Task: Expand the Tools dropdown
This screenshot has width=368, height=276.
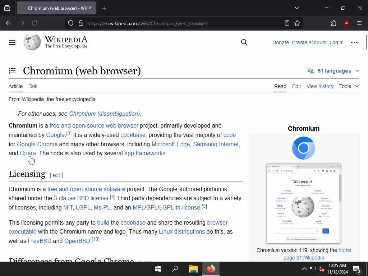Action: click(349, 86)
